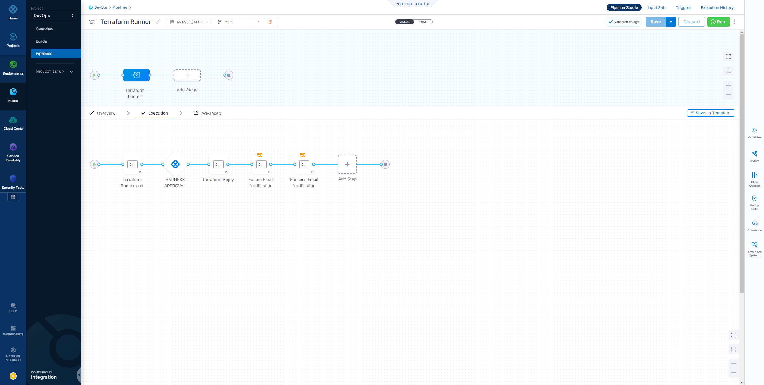The height and width of the screenshot is (385, 764).
Task: Click fit-to-screen icon in execution canvas
Action: click(x=734, y=335)
